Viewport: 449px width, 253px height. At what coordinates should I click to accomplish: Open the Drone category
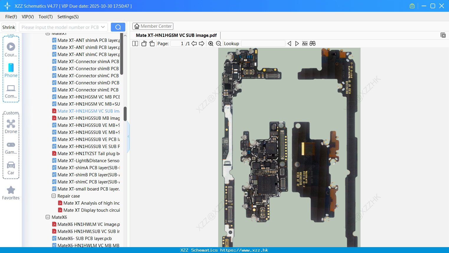(11, 126)
